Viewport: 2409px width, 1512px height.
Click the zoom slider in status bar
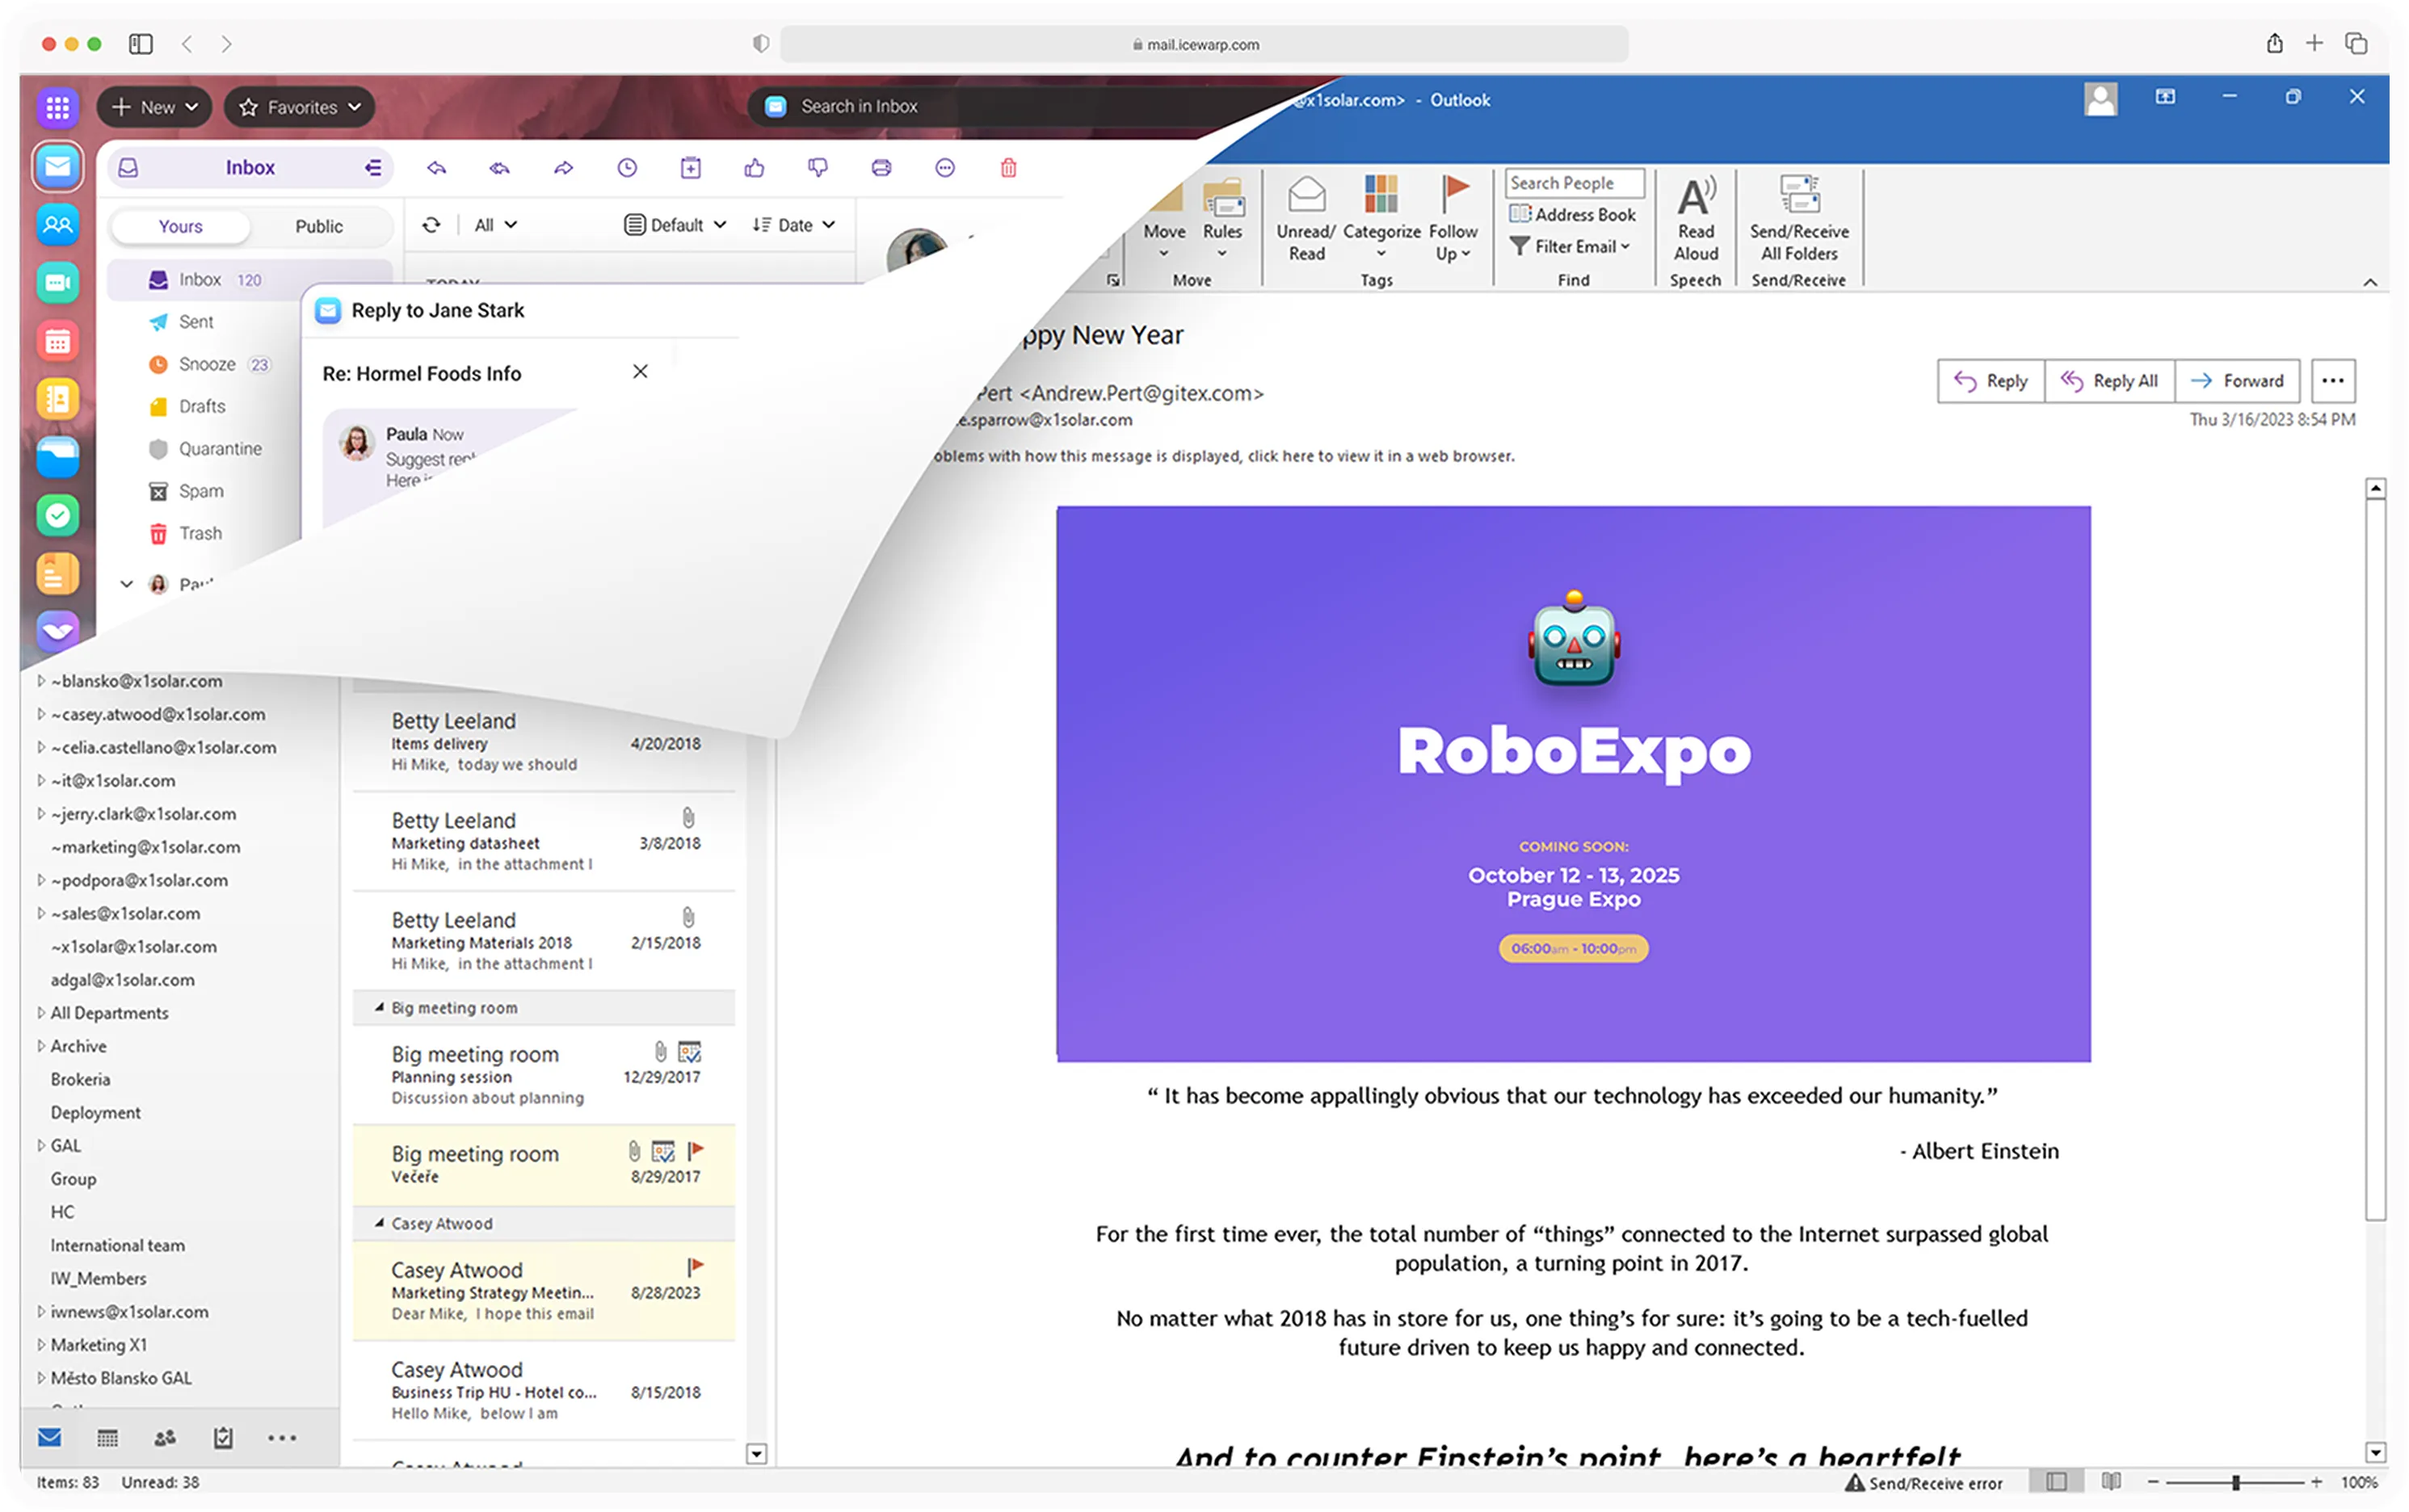pyautogui.click(x=2235, y=1482)
